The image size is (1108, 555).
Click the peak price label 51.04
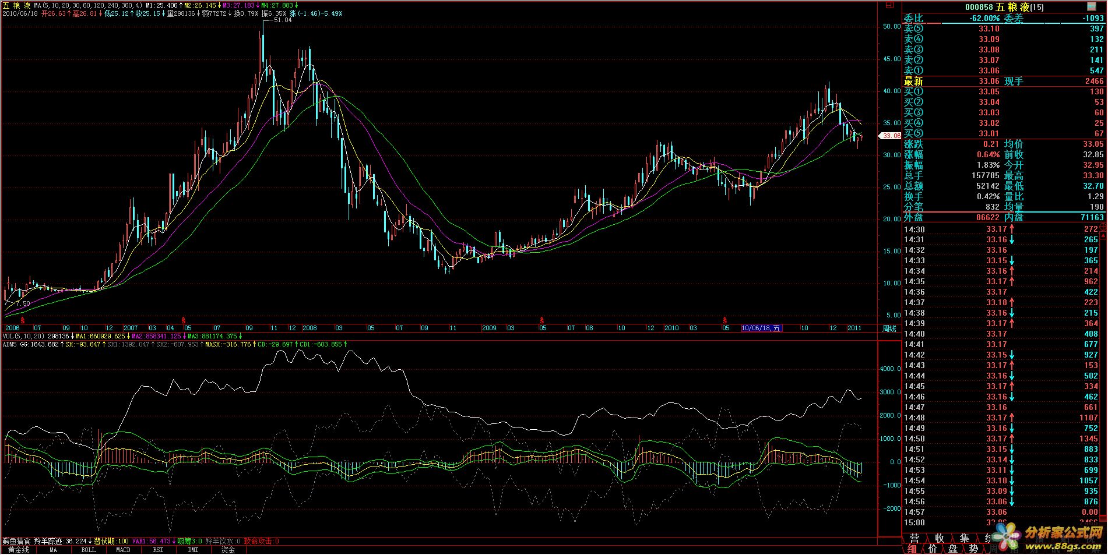click(282, 20)
